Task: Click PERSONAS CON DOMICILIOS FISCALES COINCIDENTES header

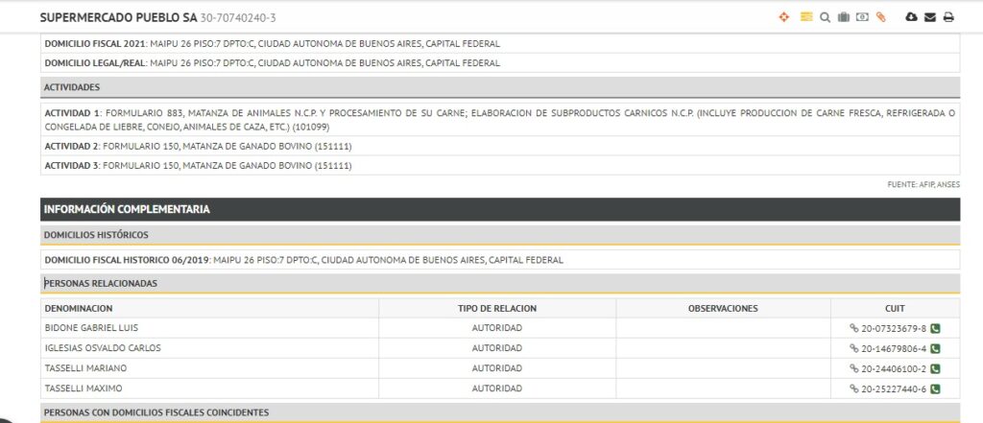Action: tap(500, 412)
